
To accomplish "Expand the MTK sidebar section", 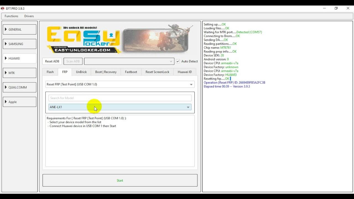I will [19, 73].
